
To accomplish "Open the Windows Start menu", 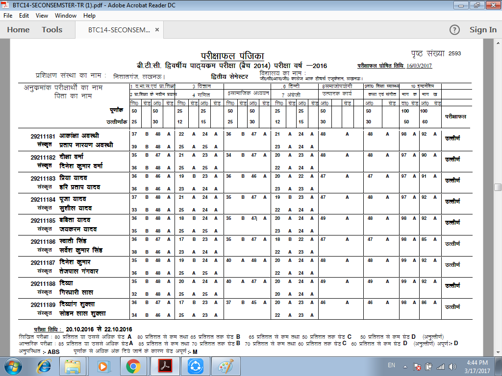I will point(13,366).
